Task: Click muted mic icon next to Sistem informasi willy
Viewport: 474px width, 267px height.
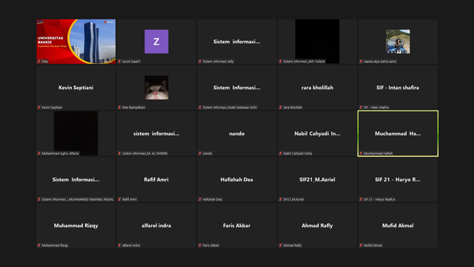Action: click(x=200, y=61)
